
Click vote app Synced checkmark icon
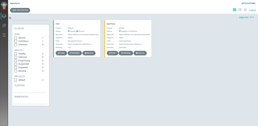(x=77, y=31)
